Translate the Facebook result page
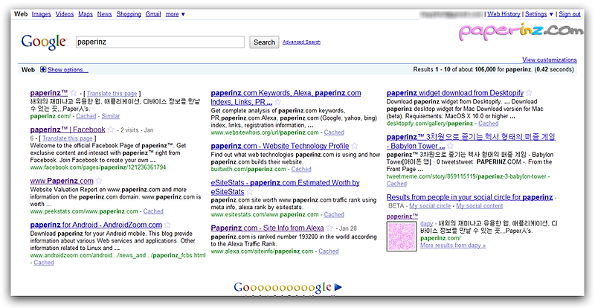Image resolution: width=595 pixels, height=308 pixels. pyautogui.click(x=68, y=138)
